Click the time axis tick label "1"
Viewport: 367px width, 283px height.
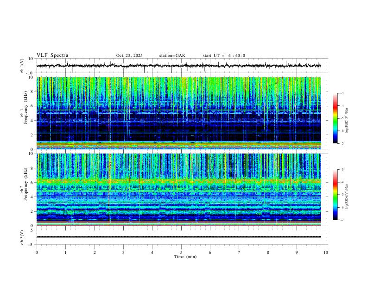coord(65,252)
